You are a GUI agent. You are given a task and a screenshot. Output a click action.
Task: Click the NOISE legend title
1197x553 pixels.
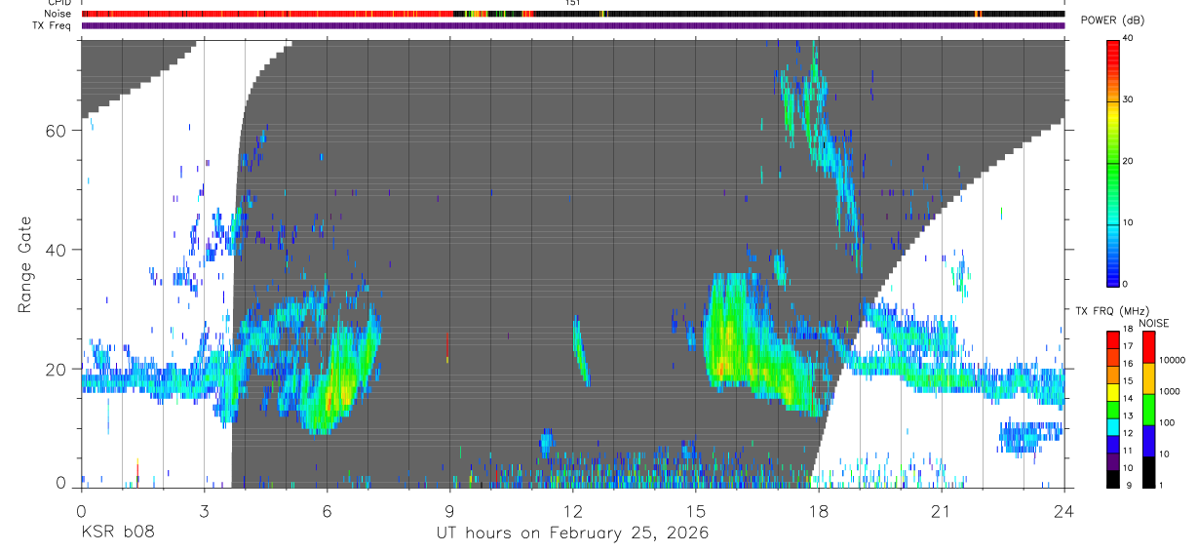coord(1154,323)
